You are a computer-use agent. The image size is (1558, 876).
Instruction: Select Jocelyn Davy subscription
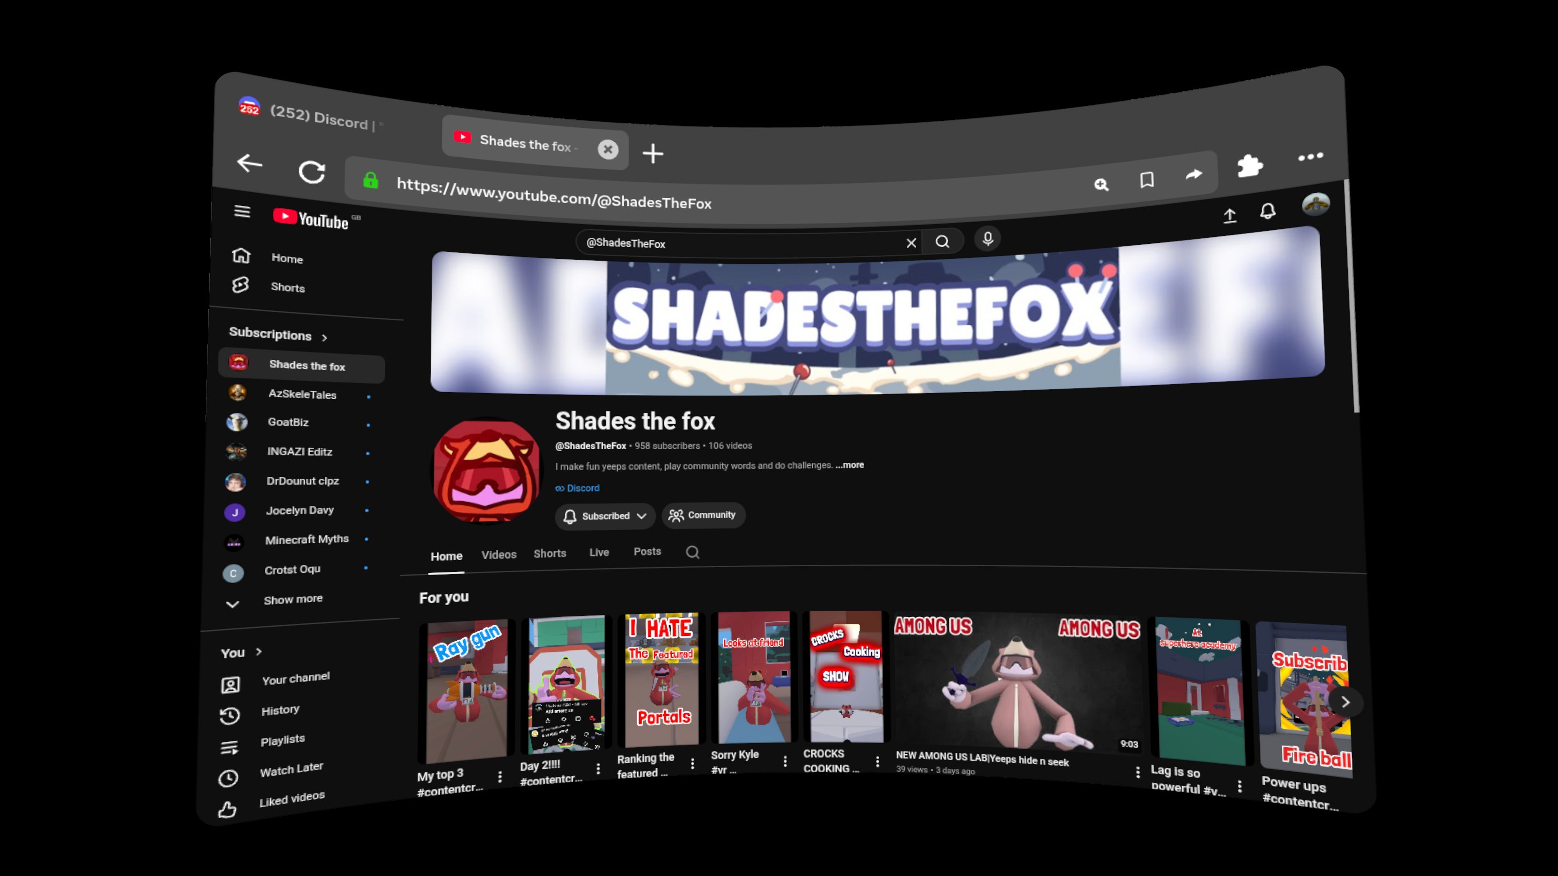coord(300,510)
